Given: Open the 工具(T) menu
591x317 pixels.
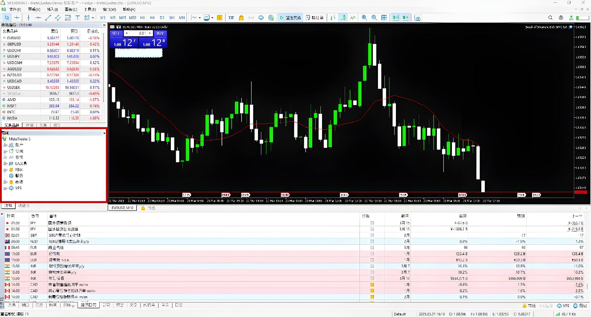Looking at the screenshot, I should click(90, 10).
